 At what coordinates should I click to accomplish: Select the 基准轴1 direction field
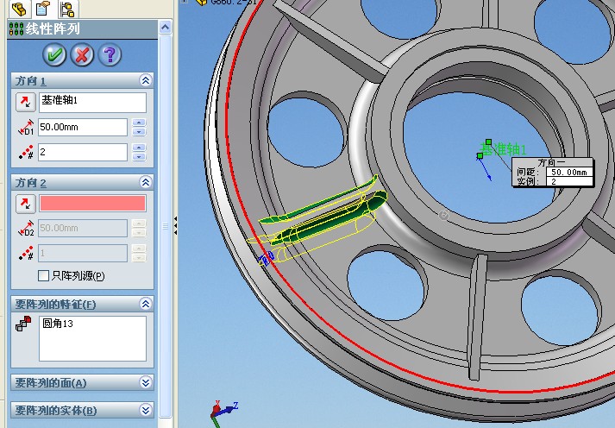click(92, 103)
